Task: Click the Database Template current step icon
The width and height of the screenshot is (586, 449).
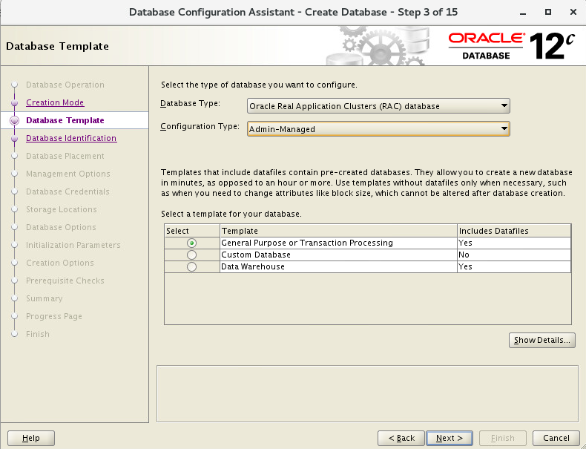Action: pos(15,120)
